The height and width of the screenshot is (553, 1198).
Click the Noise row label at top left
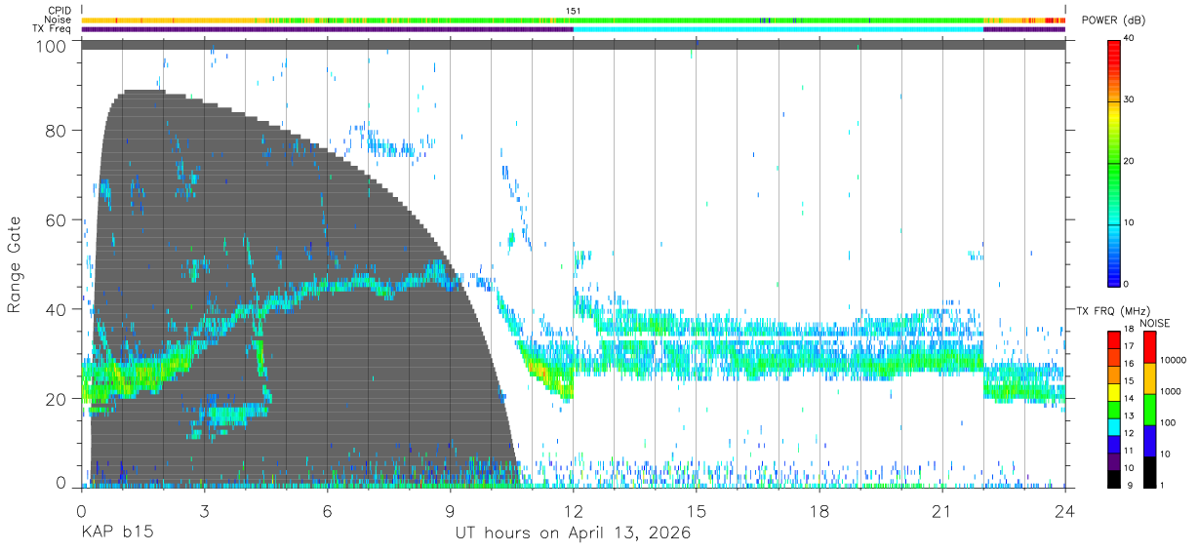coord(58,20)
